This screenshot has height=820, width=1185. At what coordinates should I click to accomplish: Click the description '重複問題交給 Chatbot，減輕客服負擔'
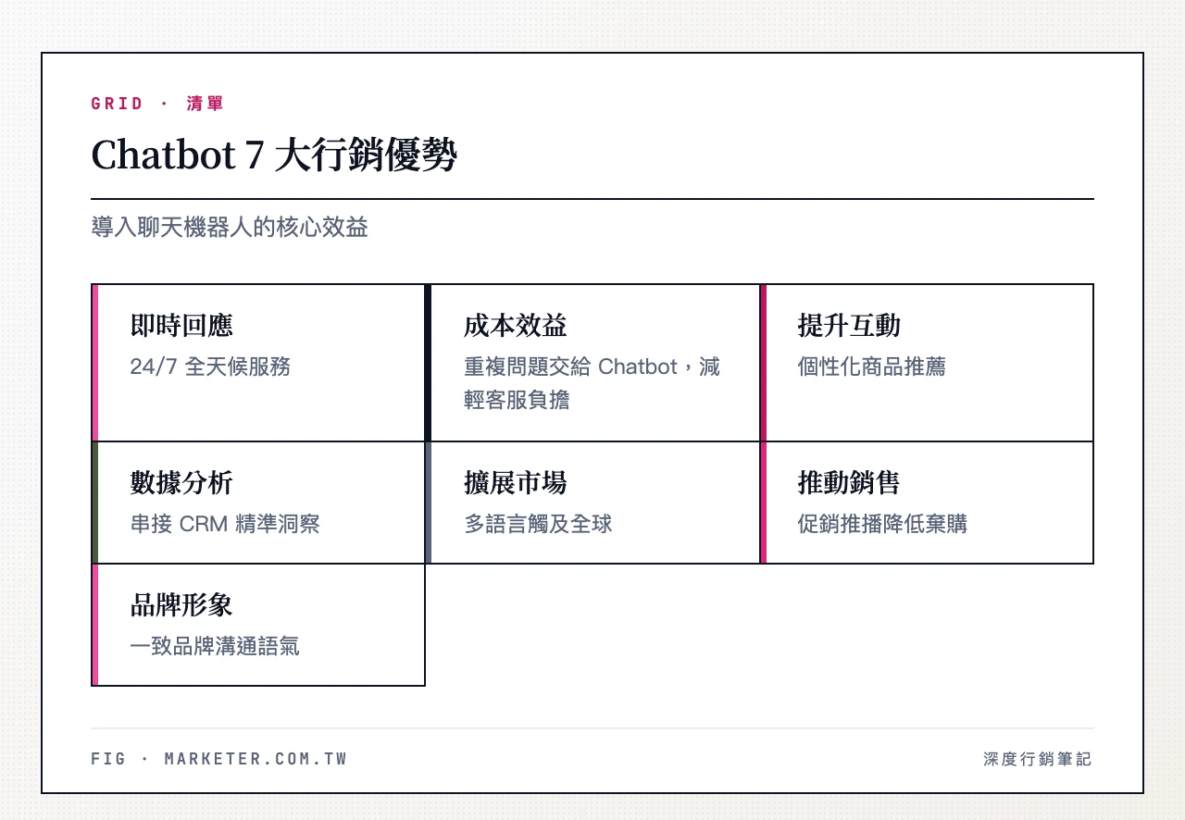pyautogui.click(x=592, y=383)
